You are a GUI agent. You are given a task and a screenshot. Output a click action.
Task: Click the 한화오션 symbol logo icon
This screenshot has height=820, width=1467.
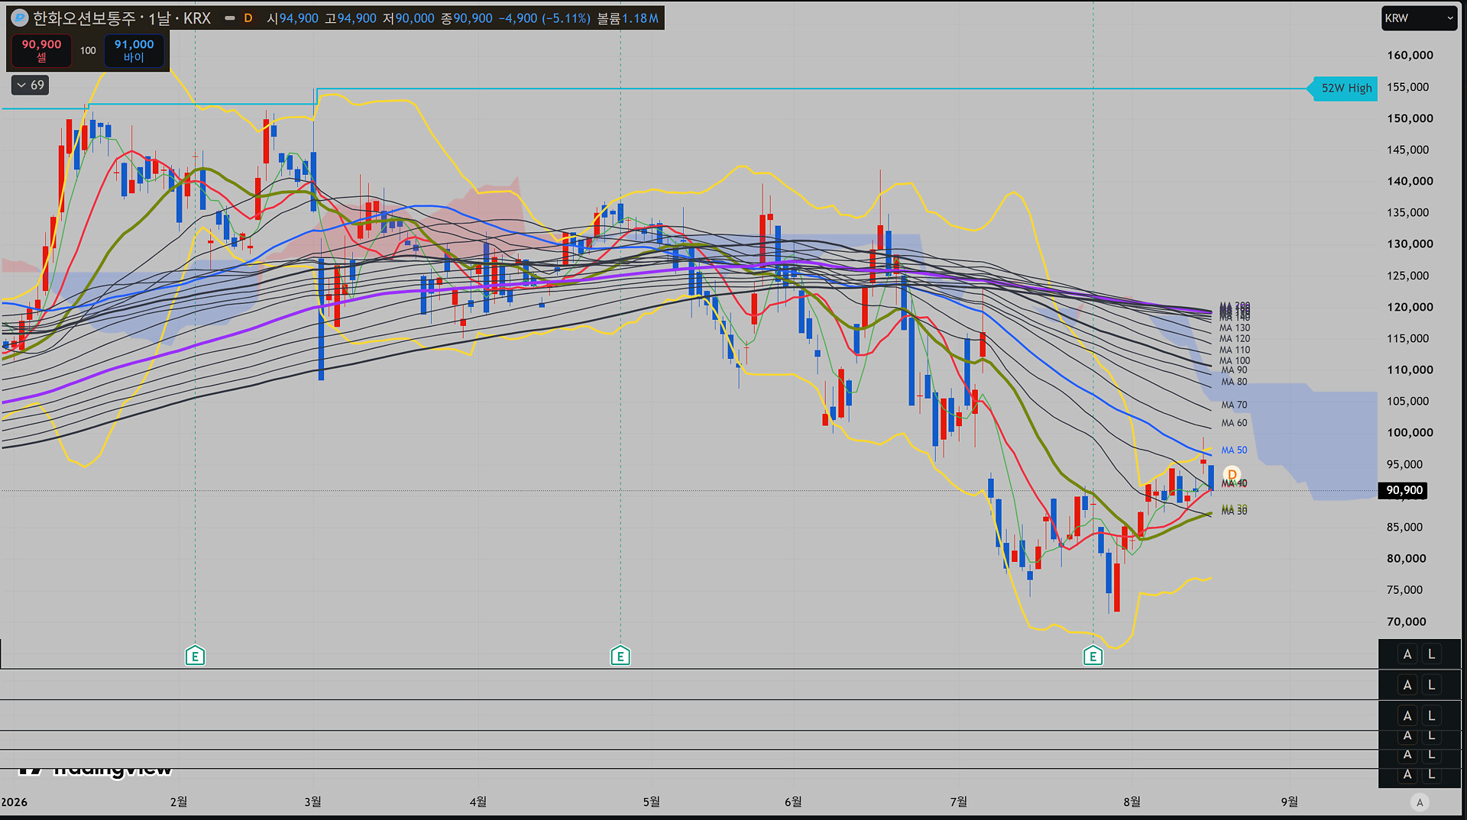[x=20, y=18]
